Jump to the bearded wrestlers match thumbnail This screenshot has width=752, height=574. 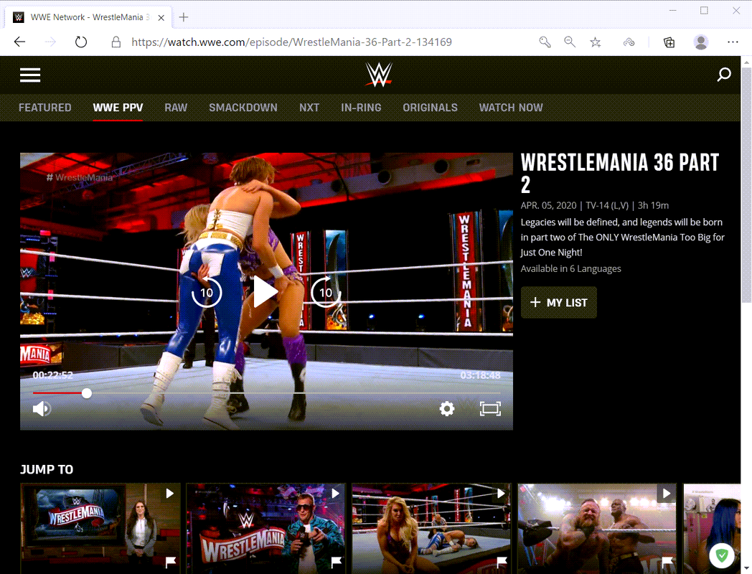[x=597, y=527]
